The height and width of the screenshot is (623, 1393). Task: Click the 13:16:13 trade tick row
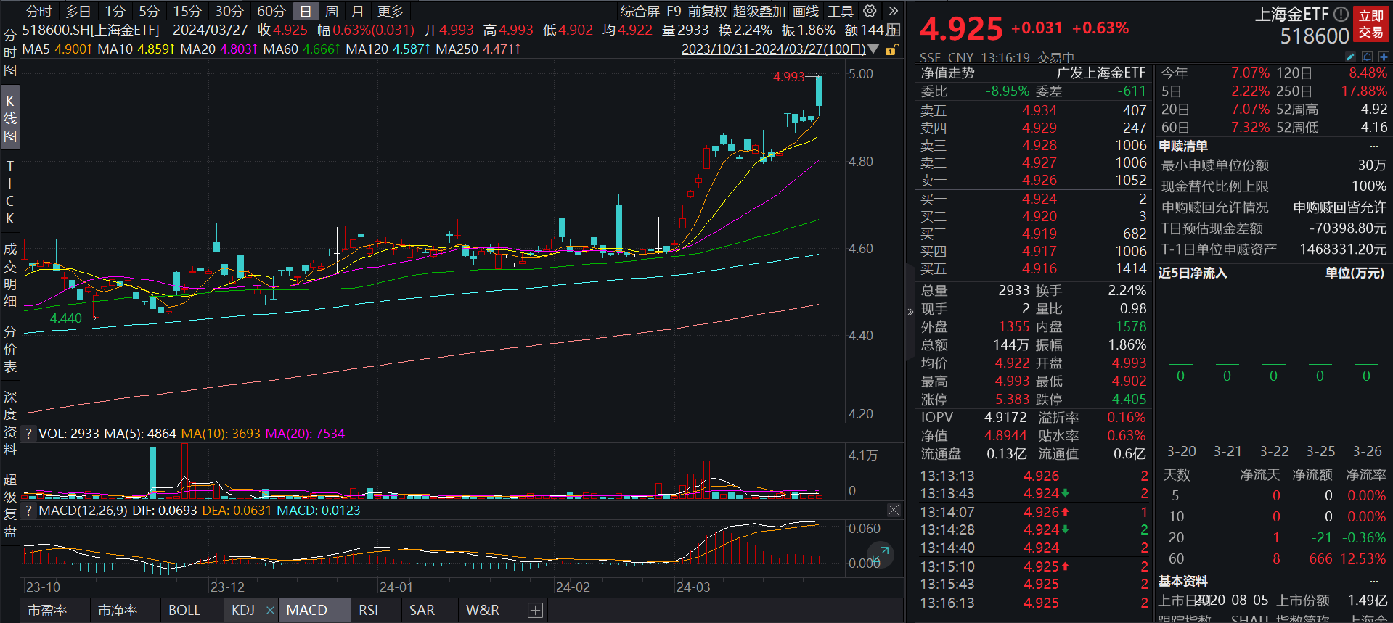pos(1033,603)
